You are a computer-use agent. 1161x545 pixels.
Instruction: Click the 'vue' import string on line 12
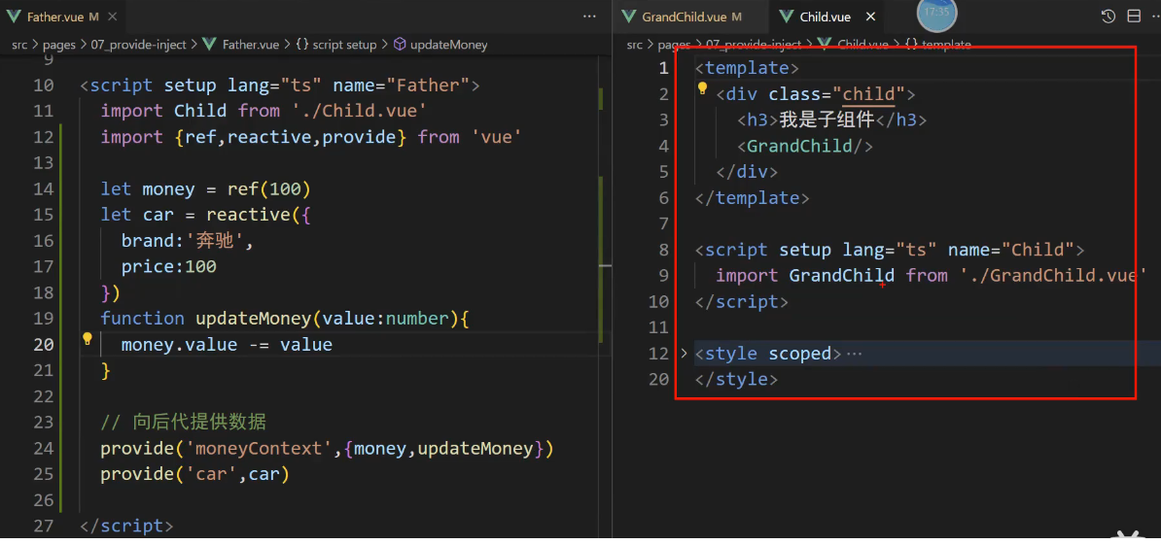click(497, 137)
